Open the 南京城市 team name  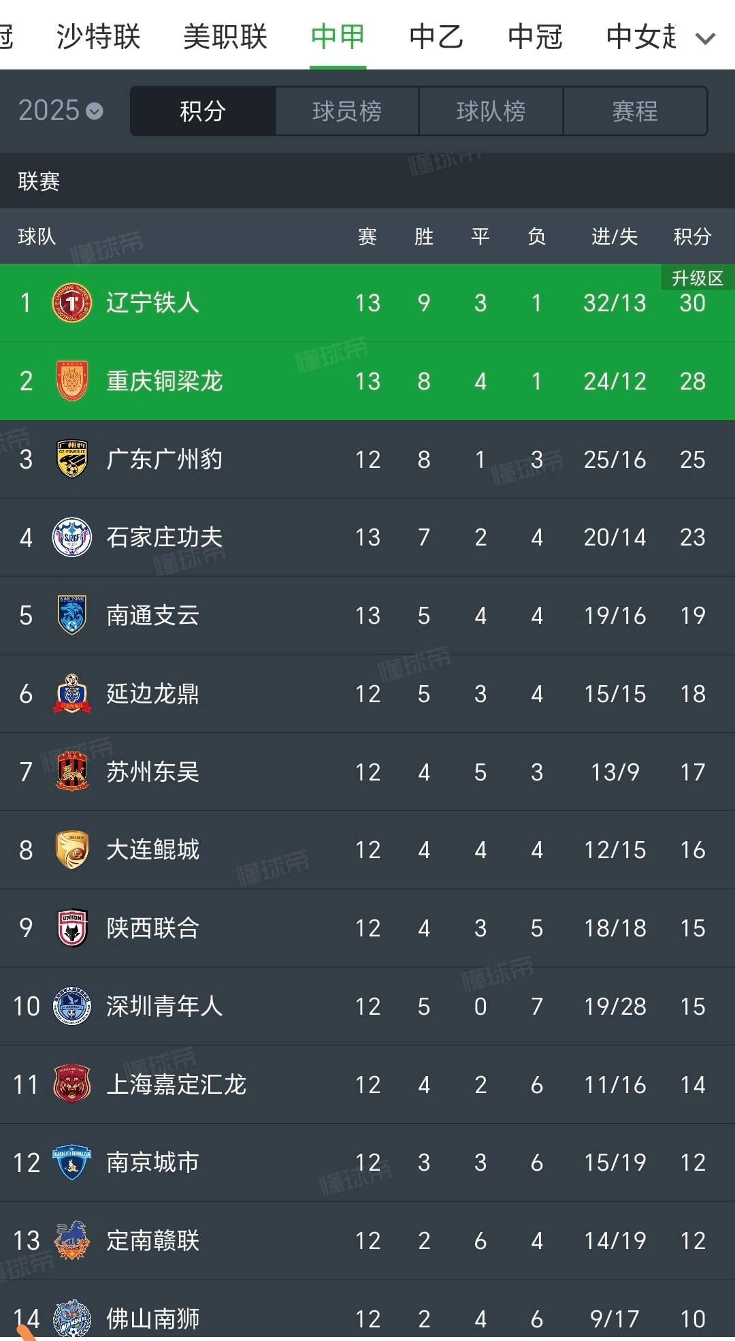(152, 1163)
